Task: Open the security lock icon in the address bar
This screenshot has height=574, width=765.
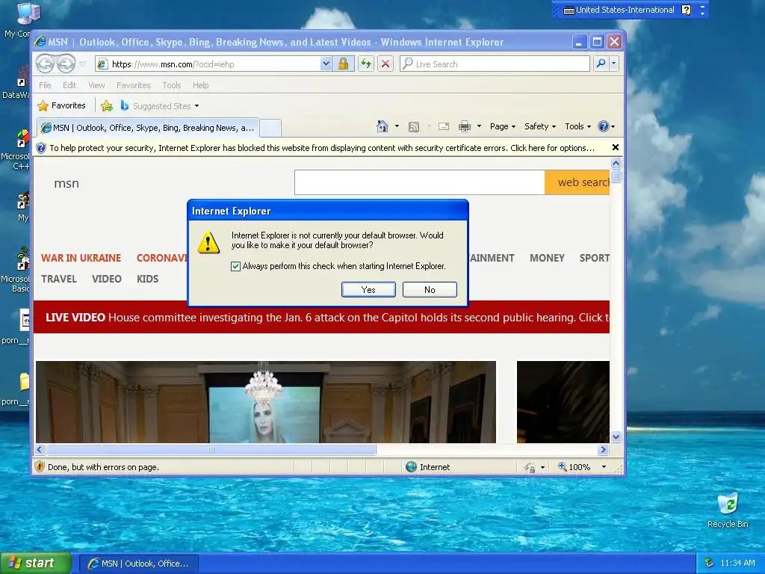Action: pyautogui.click(x=343, y=64)
